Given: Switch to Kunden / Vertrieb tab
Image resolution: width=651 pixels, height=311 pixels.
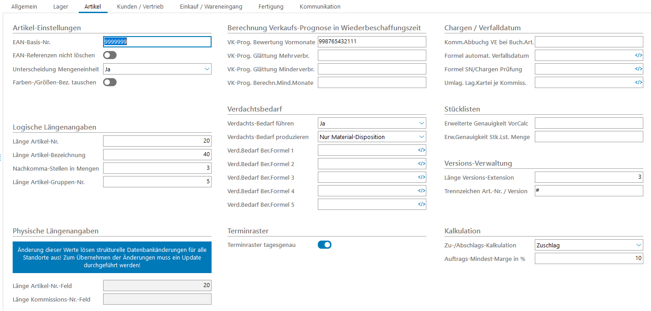Looking at the screenshot, I should [140, 7].
